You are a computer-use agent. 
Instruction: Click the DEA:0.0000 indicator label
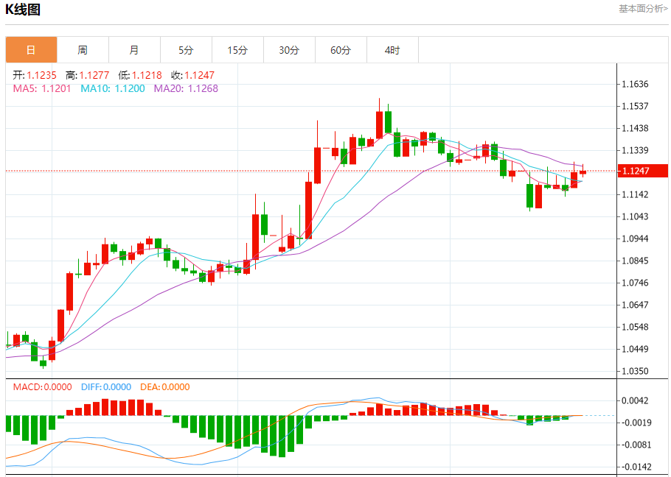pos(165,387)
